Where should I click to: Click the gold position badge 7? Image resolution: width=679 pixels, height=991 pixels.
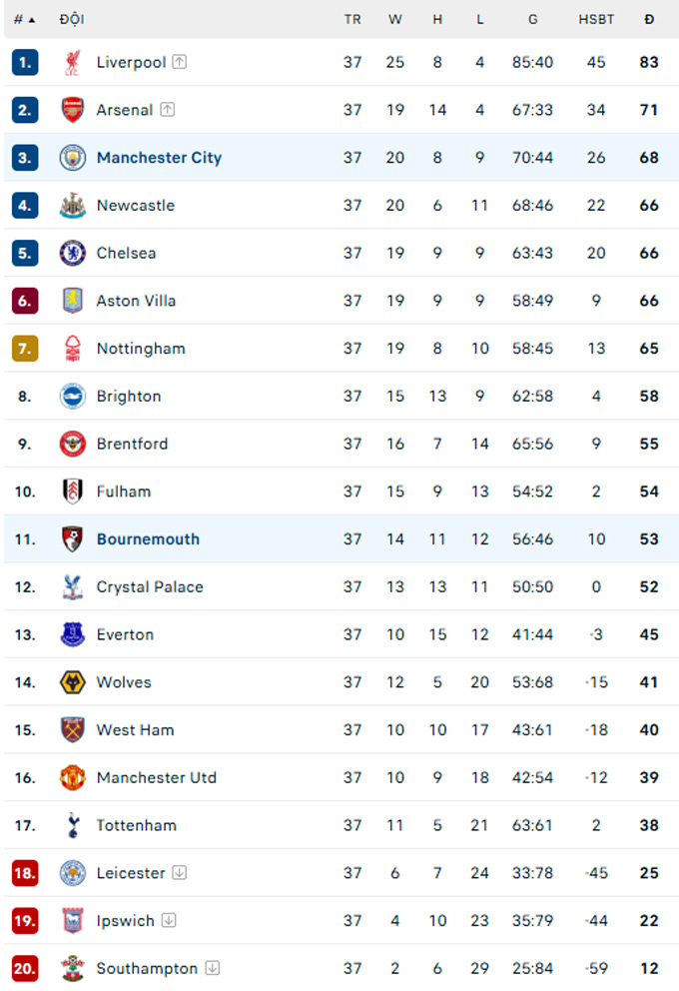point(25,349)
